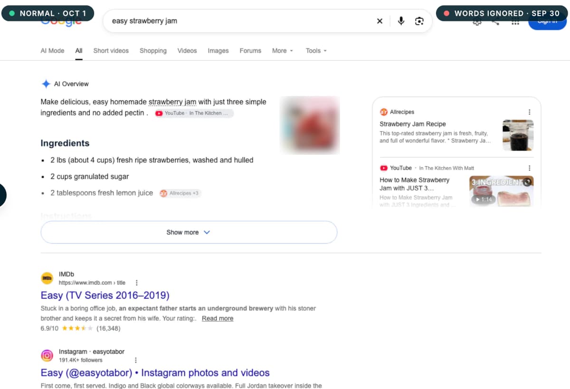Open search by image with the camera lens icon
Viewport: 570px width, 389px height.
point(419,21)
